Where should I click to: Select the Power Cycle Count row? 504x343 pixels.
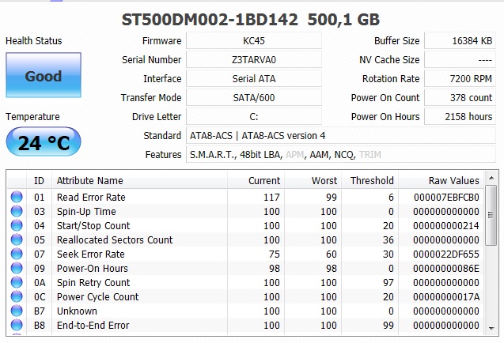coord(245,296)
